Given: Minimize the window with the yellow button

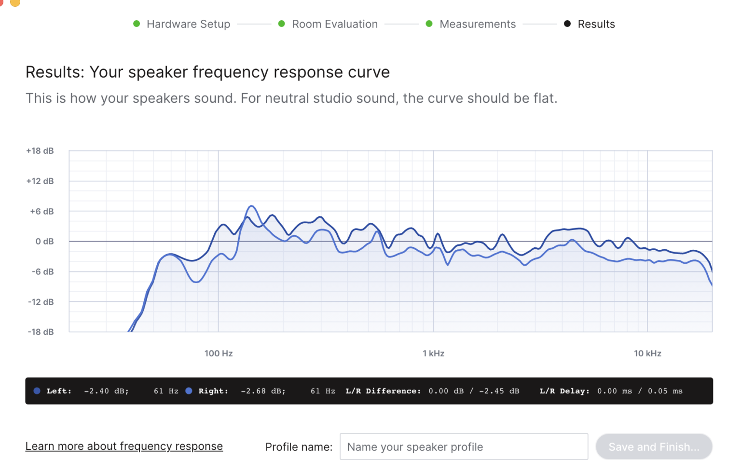Looking at the screenshot, I should click(15, 2).
